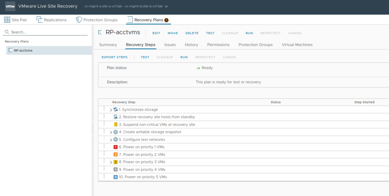This screenshot has width=389, height=196.
Task: Click the EXPORT STEPS button
Action: pyautogui.click(x=114, y=57)
